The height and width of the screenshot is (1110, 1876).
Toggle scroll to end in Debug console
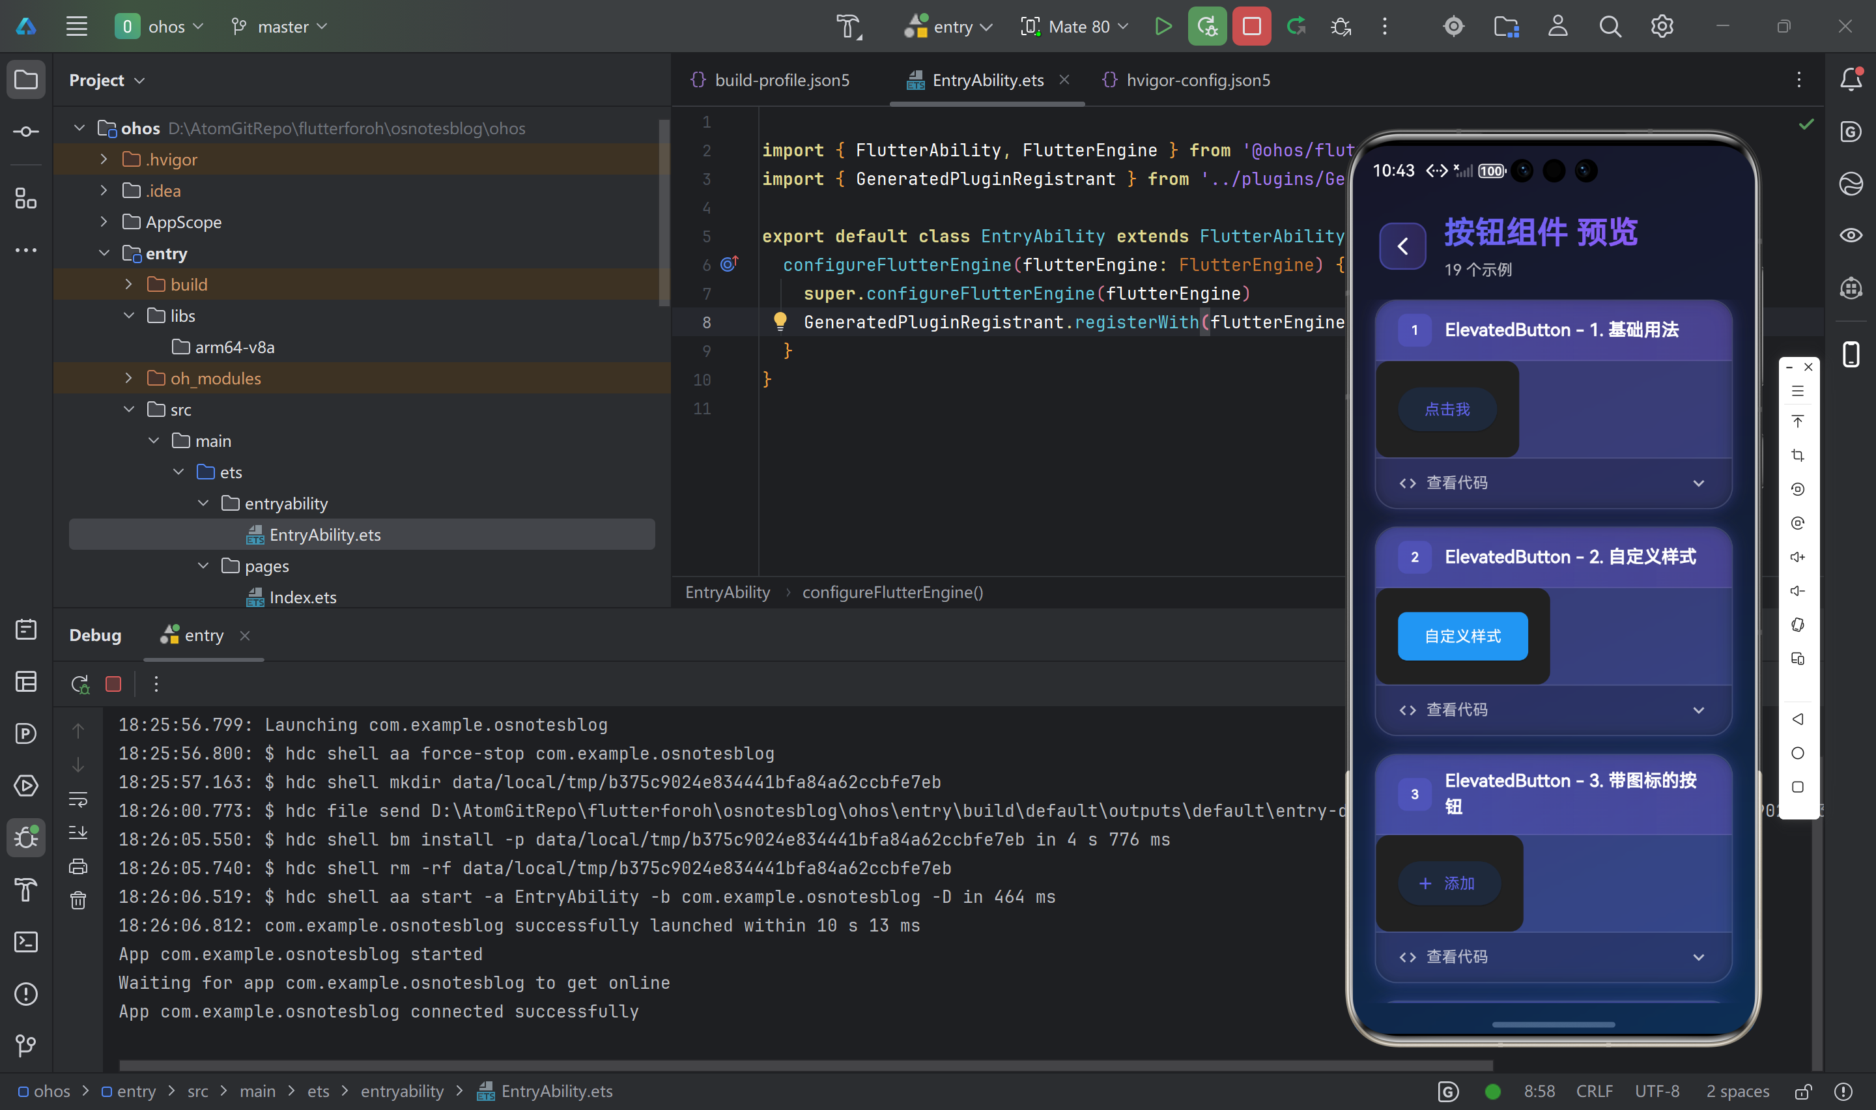[x=79, y=832]
